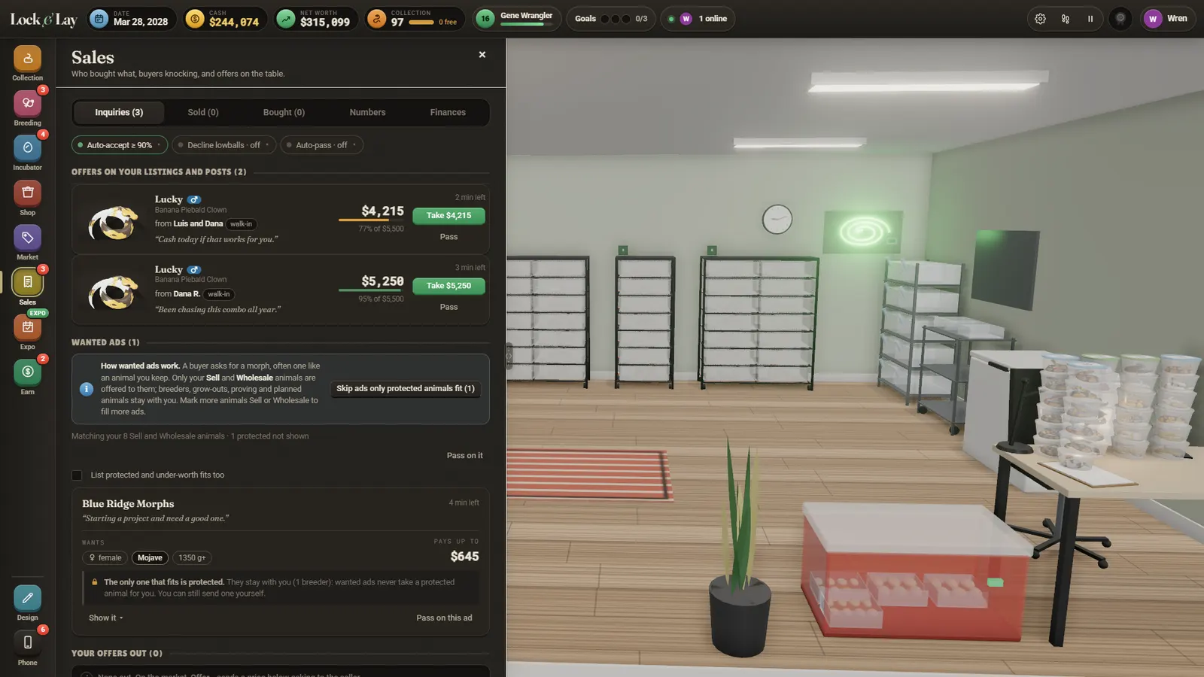This screenshot has width=1204, height=677.
Task: Click the net worth trend icon
Action: [285, 19]
